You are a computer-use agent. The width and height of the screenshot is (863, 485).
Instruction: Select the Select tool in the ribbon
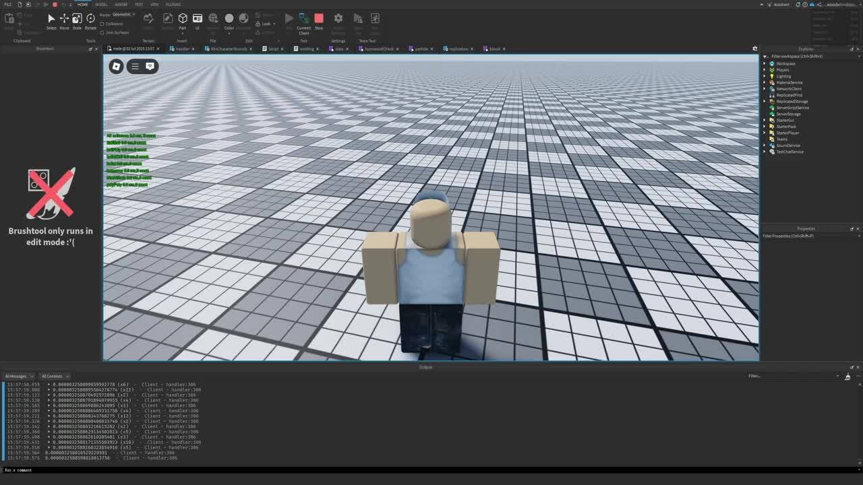point(51,21)
